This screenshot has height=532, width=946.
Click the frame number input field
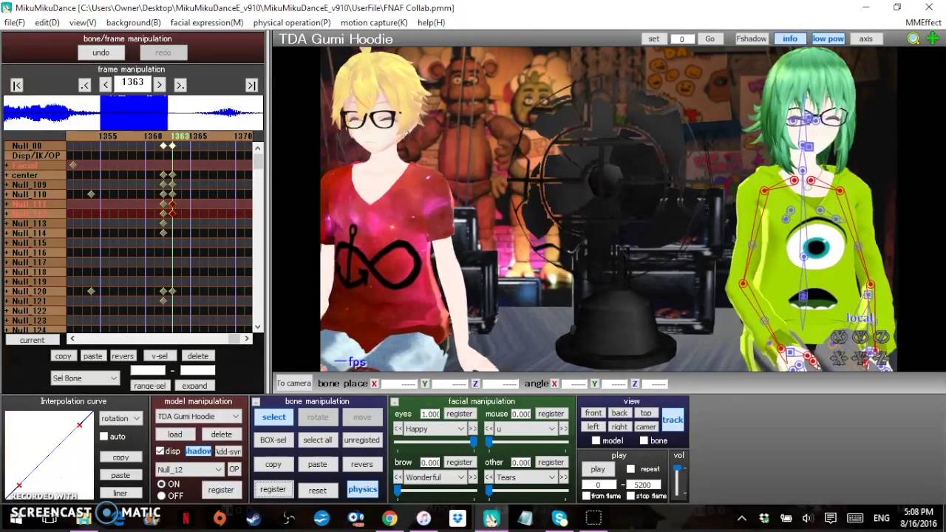pos(133,83)
